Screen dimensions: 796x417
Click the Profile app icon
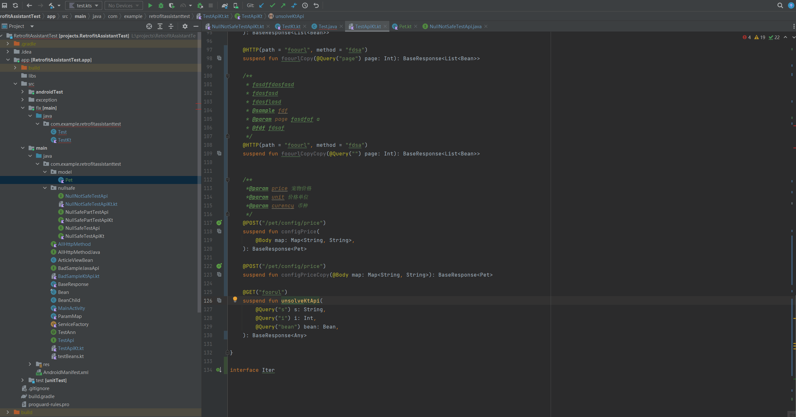pos(183,5)
